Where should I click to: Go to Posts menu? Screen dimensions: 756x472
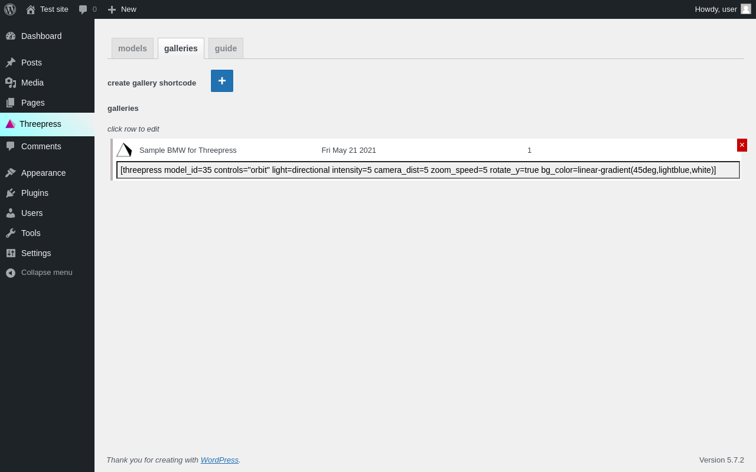coord(31,63)
